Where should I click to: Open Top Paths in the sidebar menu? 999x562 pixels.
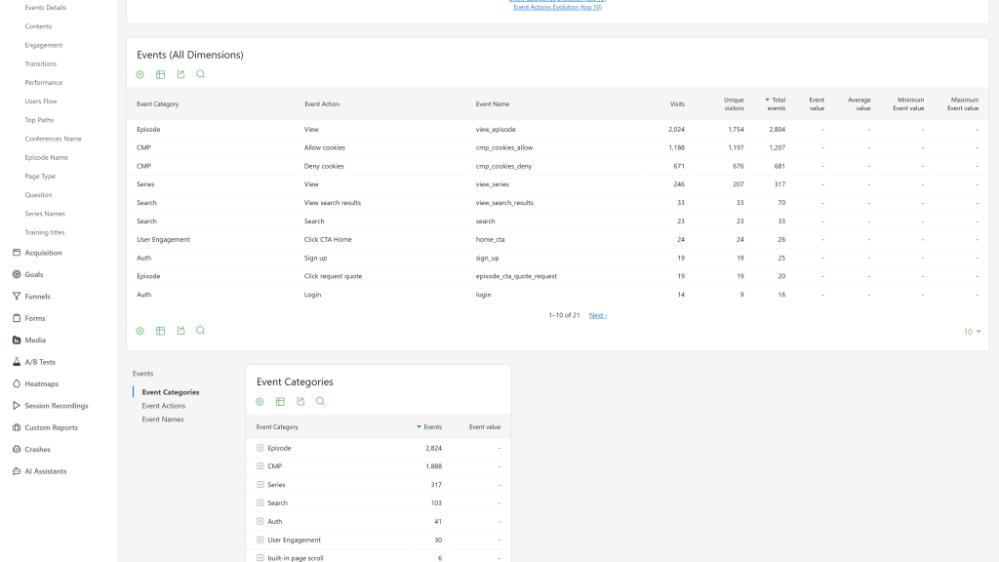(x=39, y=120)
